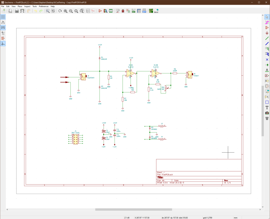Image resolution: width=270 pixels, height=219 pixels.
Task: Open the Find tool
Action: pyautogui.click(x=48, y=11)
